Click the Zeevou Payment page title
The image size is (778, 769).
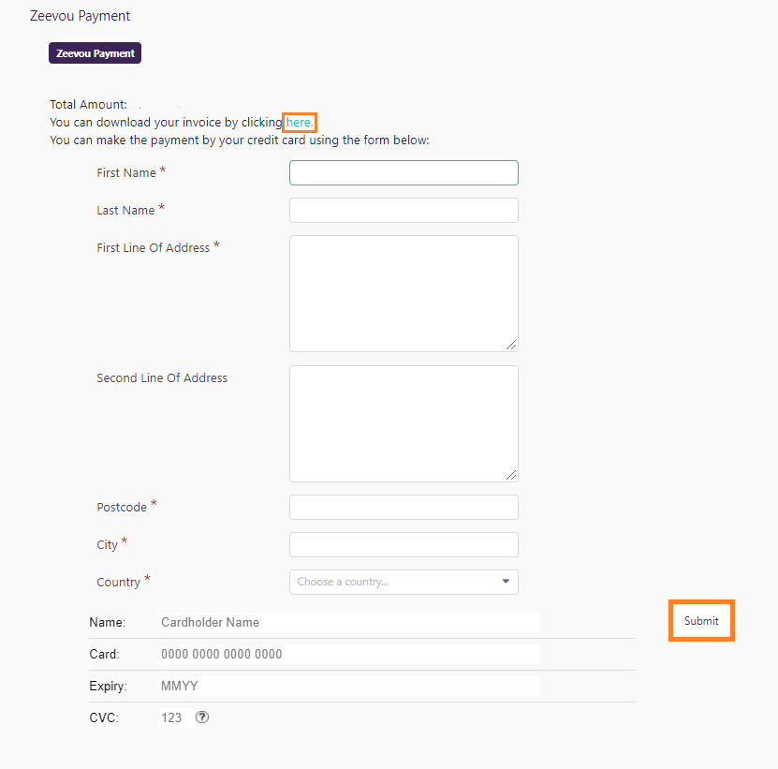click(x=80, y=16)
